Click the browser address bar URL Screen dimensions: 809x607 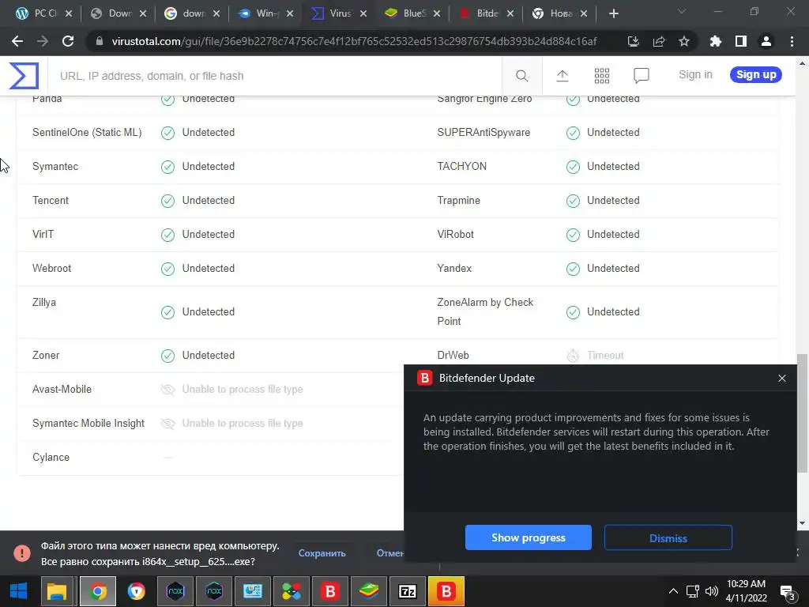tap(354, 41)
